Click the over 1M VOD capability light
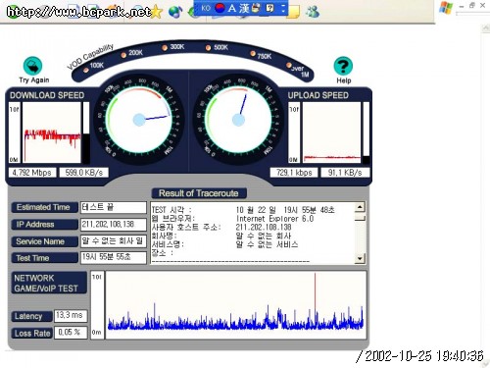 pyautogui.click(x=289, y=66)
